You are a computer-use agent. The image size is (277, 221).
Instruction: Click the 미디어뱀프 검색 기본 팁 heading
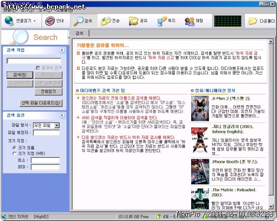pos(102,90)
